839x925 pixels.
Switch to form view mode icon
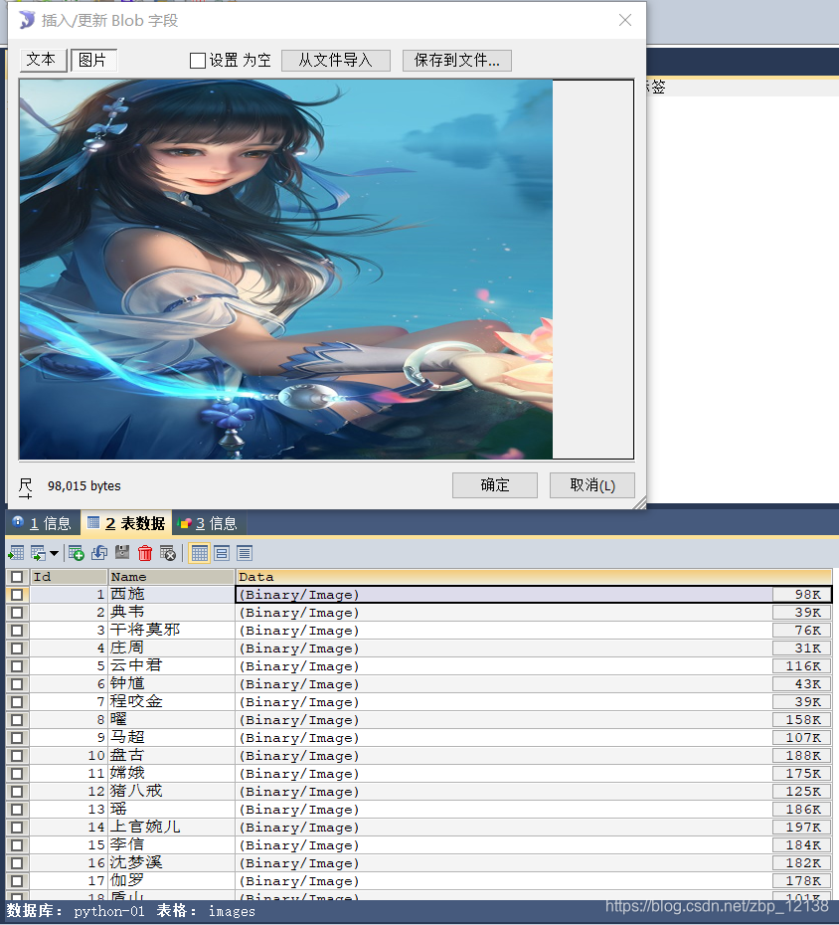point(222,553)
